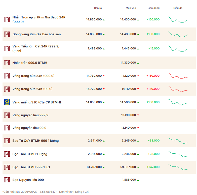This screenshot has width=197, height=195.
Task: Click the logo beside Vàng nguyên liệu 99.9
Action: [7, 128]
